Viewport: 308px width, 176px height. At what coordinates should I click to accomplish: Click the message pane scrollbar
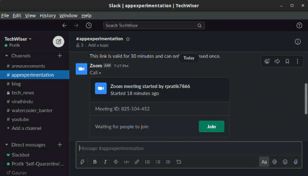(306, 98)
